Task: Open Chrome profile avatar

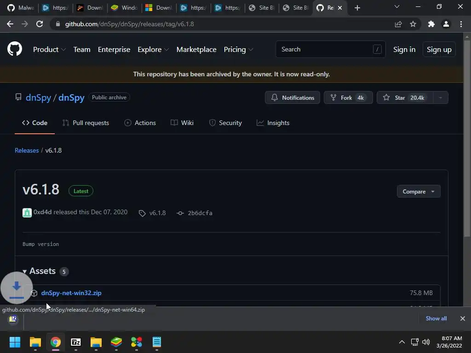Action: pos(446,24)
